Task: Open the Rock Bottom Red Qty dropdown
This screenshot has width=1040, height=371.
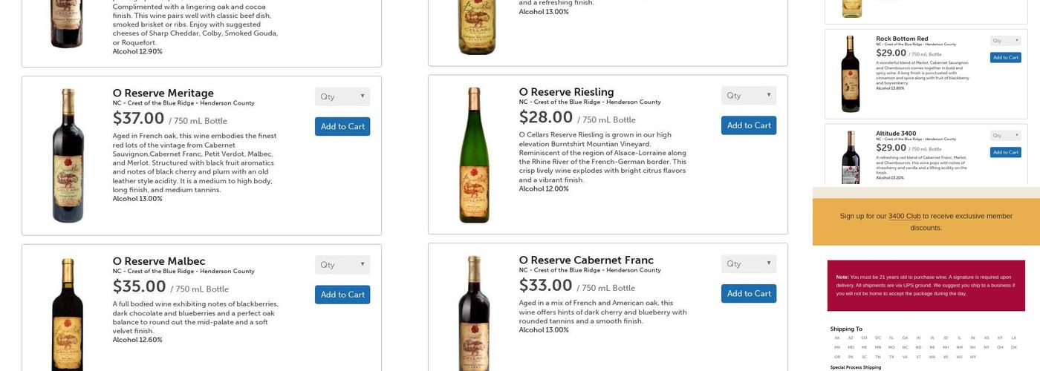Action: click(1005, 41)
